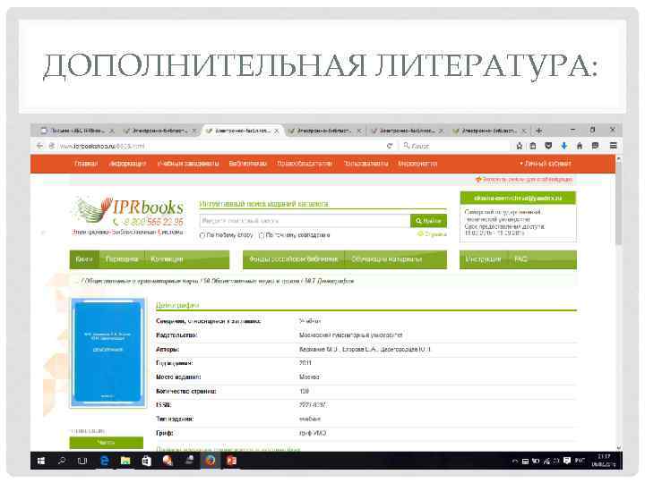
Task: Click into the catalog search input field
Action: point(305,221)
